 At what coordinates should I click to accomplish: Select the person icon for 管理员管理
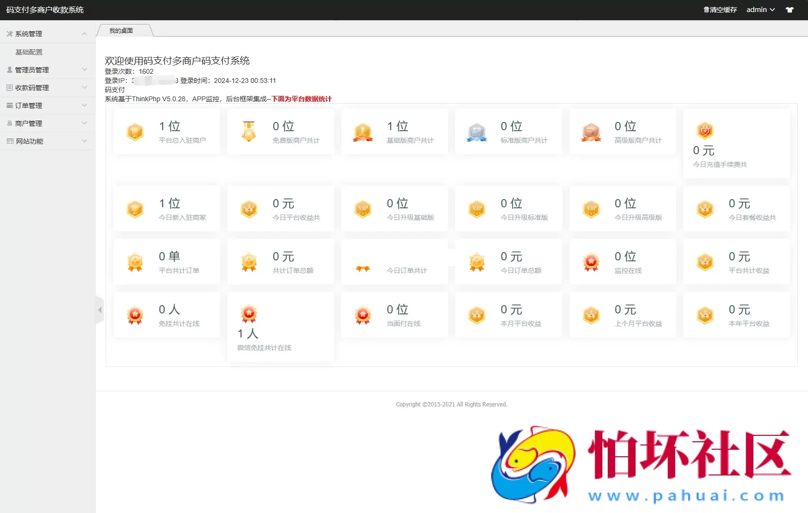click(x=9, y=69)
